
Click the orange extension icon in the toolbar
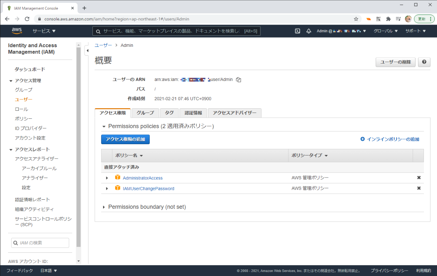tap(369, 19)
